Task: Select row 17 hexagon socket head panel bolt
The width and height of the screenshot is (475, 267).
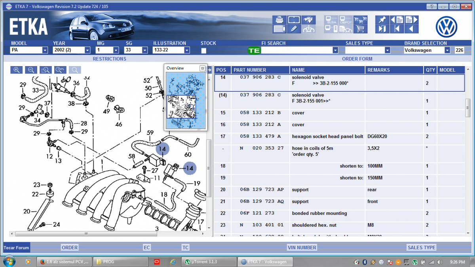Action: coord(339,136)
